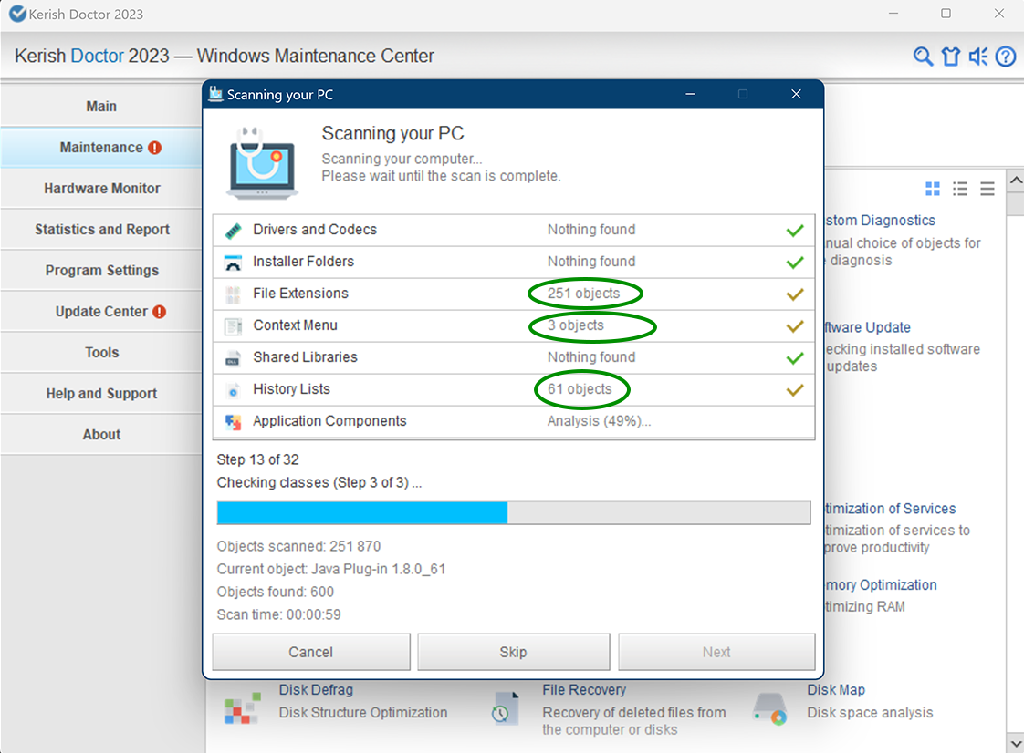Image resolution: width=1024 pixels, height=753 pixels.
Task: Open the Disk Defrag tool link
Action: point(316,690)
